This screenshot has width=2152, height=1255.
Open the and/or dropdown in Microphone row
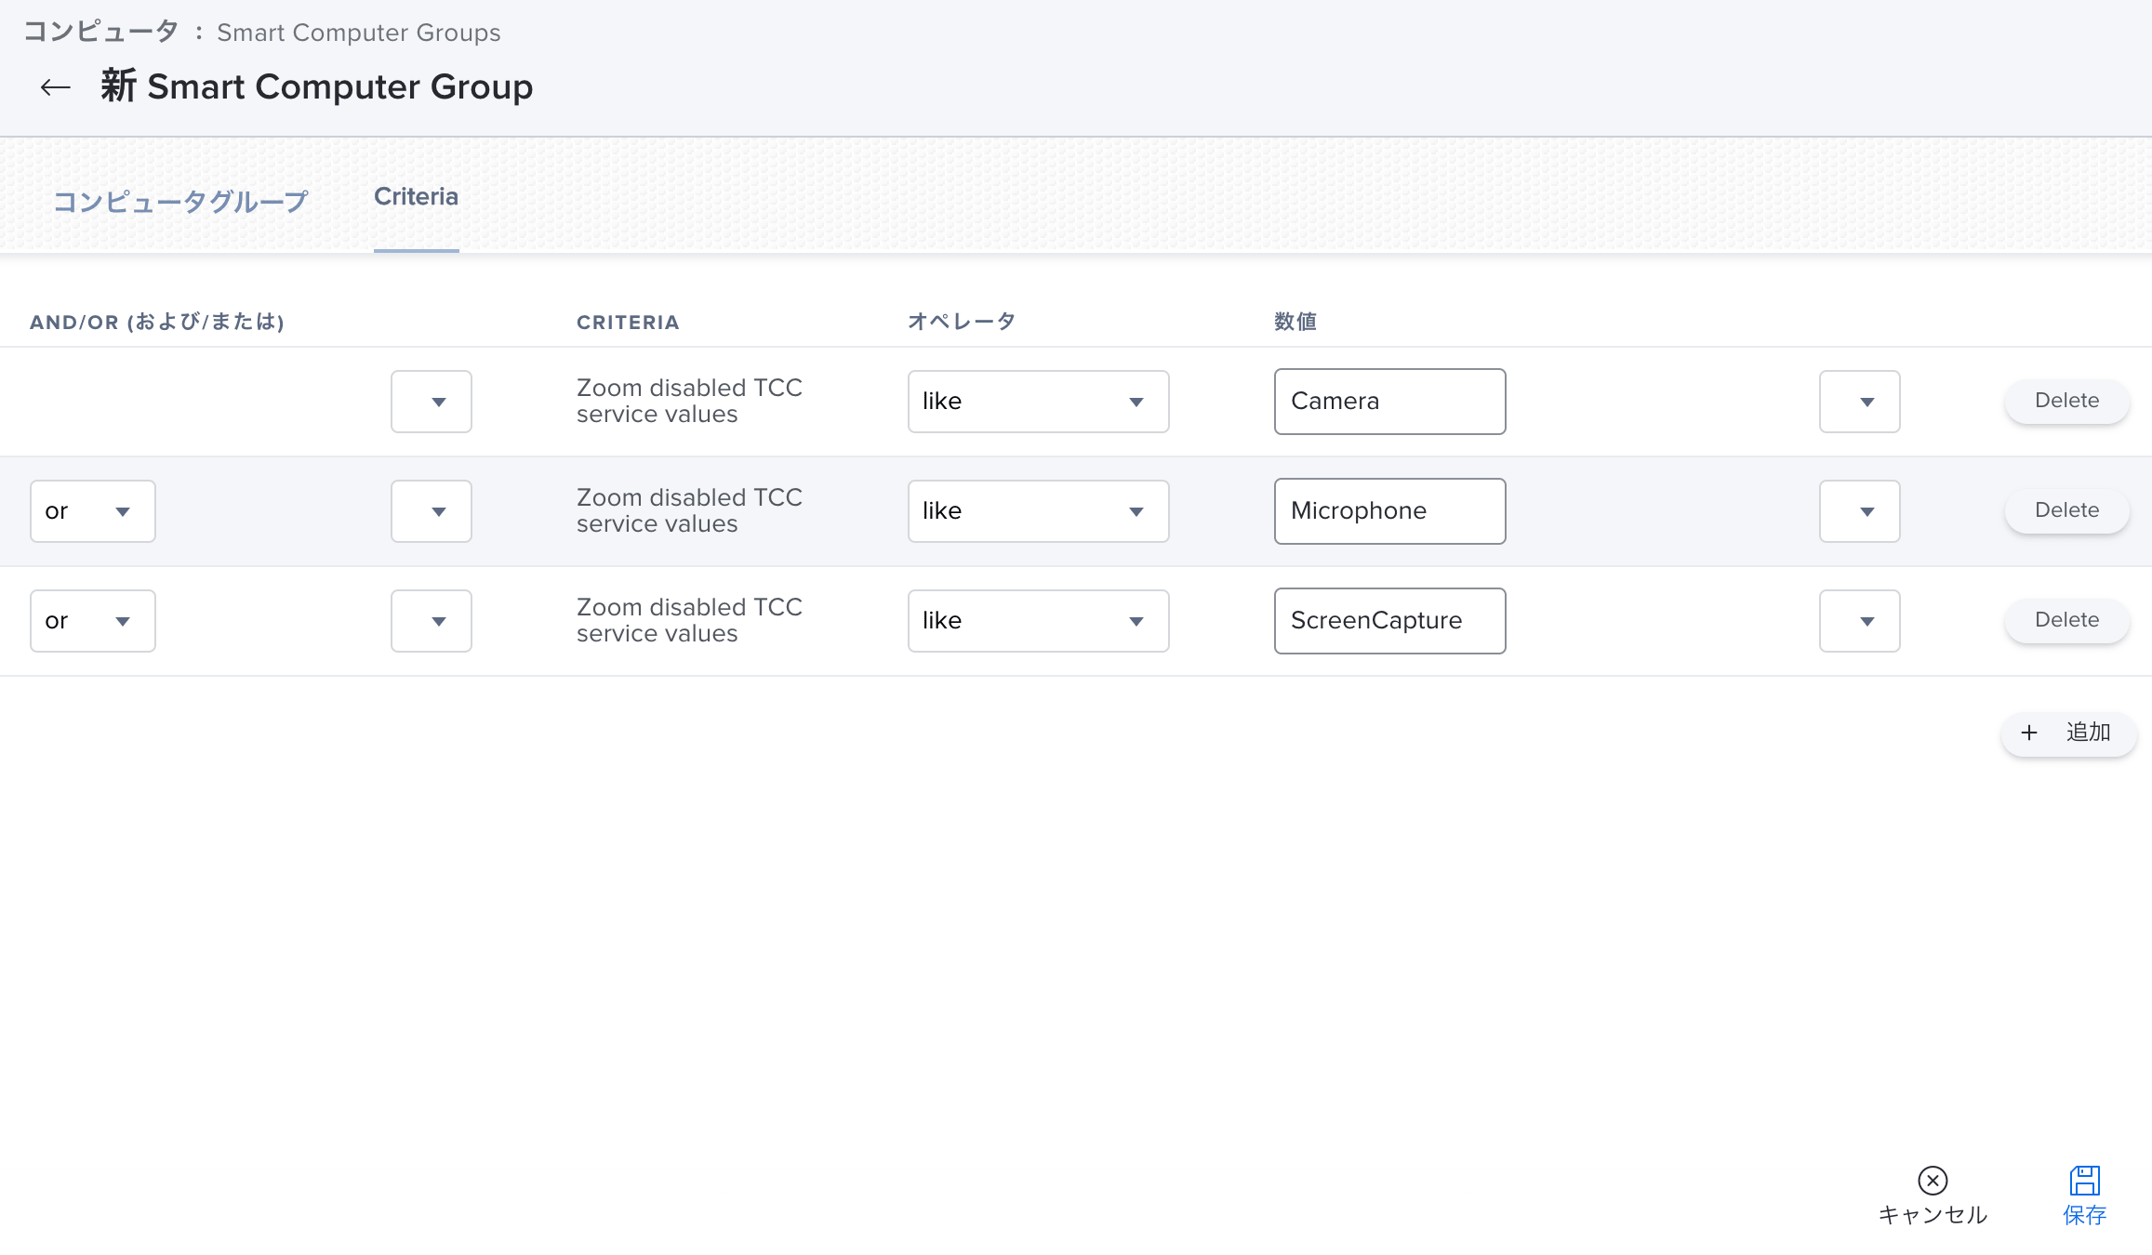[x=93, y=511]
